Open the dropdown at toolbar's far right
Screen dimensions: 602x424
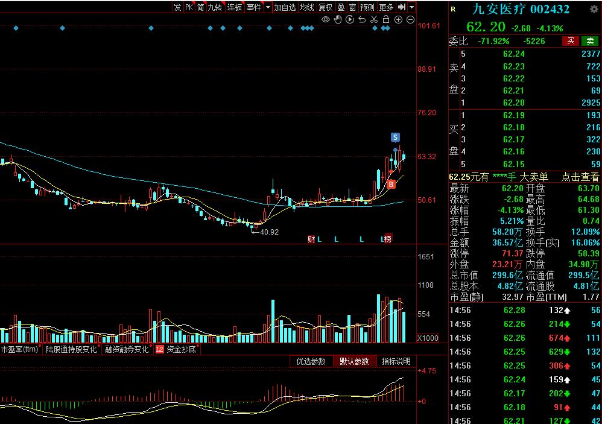411,7
